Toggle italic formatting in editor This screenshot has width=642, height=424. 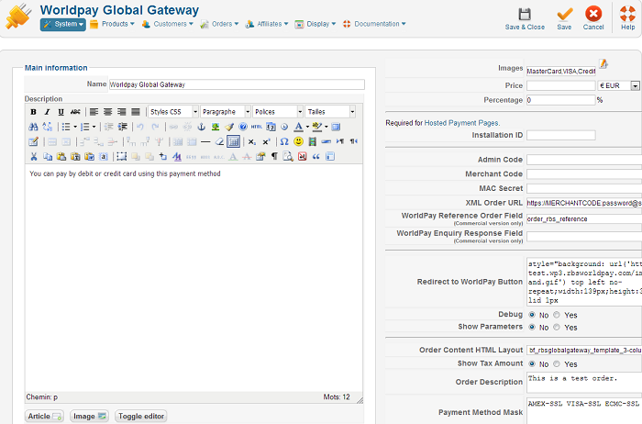[47, 112]
